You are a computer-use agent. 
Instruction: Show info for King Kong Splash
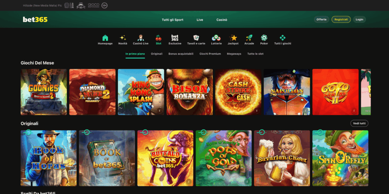pos(160,111)
